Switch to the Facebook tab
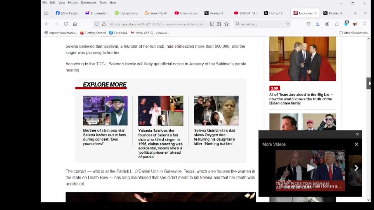Image resolution: width=374 pixels, height=210 pixels. tap(67, 13)
